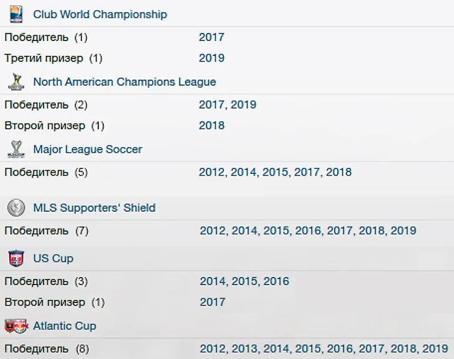454x359 pixels.
Task: Click the 2017 US Cup runner-up year
Action: 213,302
